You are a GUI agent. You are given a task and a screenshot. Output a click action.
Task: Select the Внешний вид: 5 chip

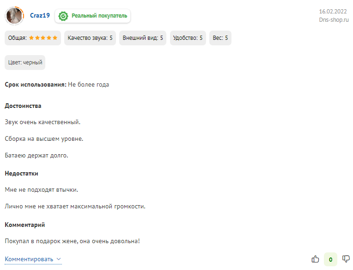[143, 38]
